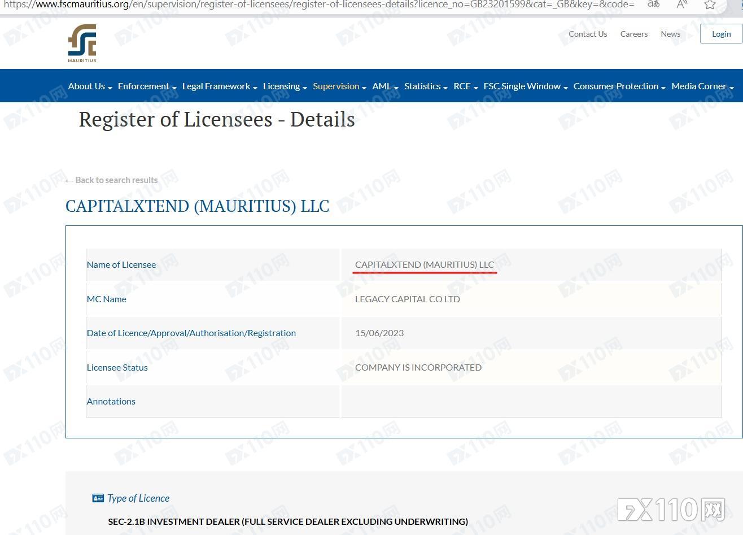Click the Date of Licence/Approval label
743x535 pixels.
pyautogui.click(x=191, y=333)
